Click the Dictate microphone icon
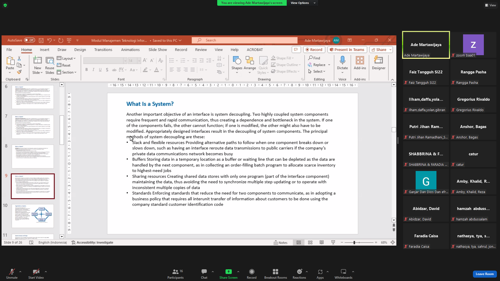 342,61
